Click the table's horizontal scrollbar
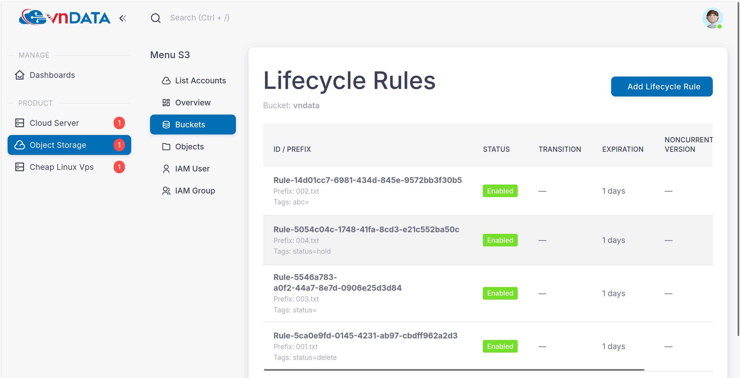This screenshot has width=740, height=378. coord(454,370)
